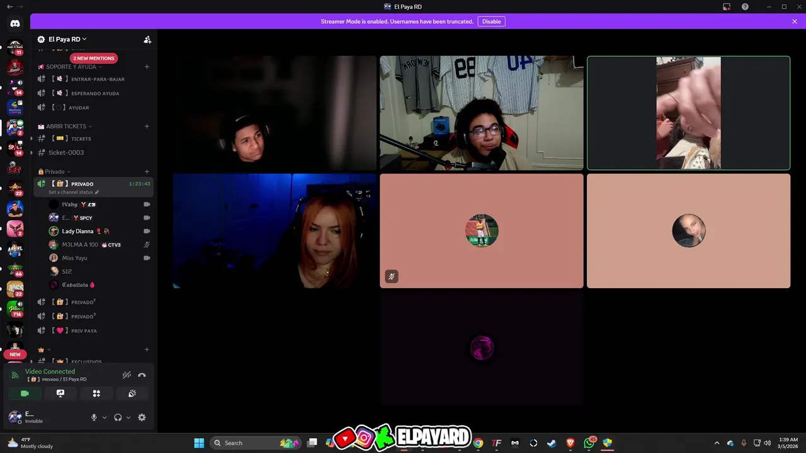Screen dimensions: 806x453
Task: Open Windows Start menu
Action: point(199,443)
